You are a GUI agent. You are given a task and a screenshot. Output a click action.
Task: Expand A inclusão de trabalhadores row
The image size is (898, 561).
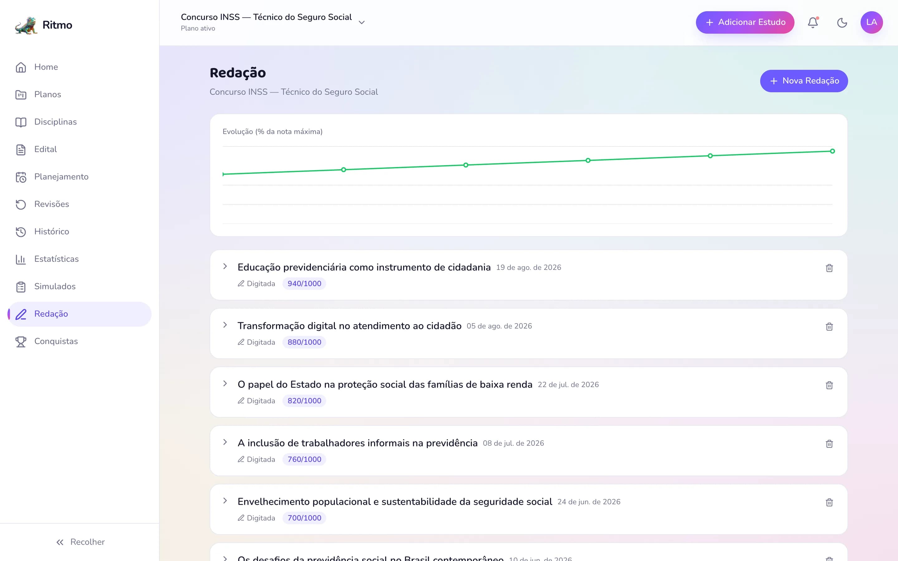[225, 442]
